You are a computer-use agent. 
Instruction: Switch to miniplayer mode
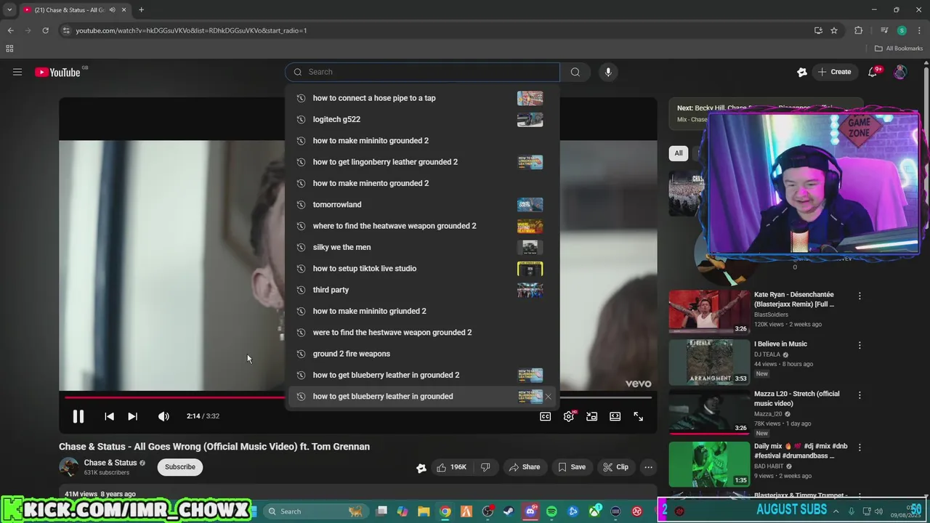coord(592,416)
